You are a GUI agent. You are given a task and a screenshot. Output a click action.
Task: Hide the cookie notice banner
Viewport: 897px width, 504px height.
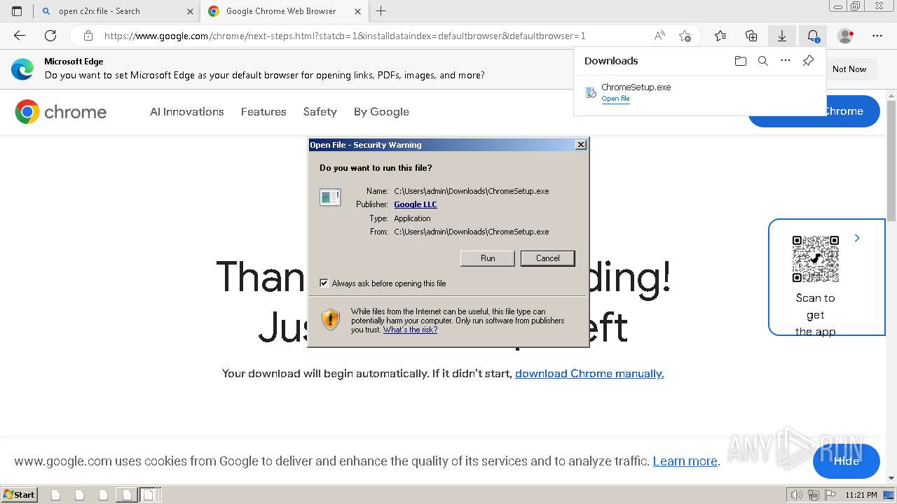(x=847, y=461)
